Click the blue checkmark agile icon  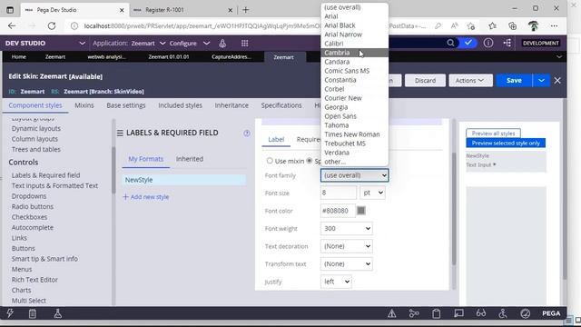[468, 43]
